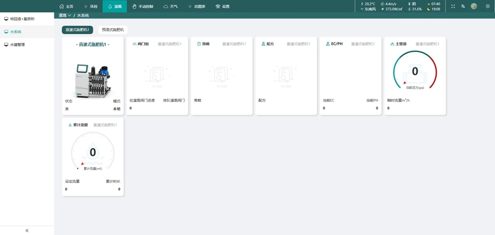
Task: Click the empty-data placeholder in 配方 card
Action: [x=286, y=76]
